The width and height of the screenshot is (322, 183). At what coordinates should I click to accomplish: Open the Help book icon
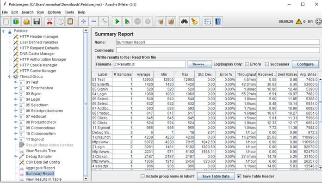tap(218, 21)
